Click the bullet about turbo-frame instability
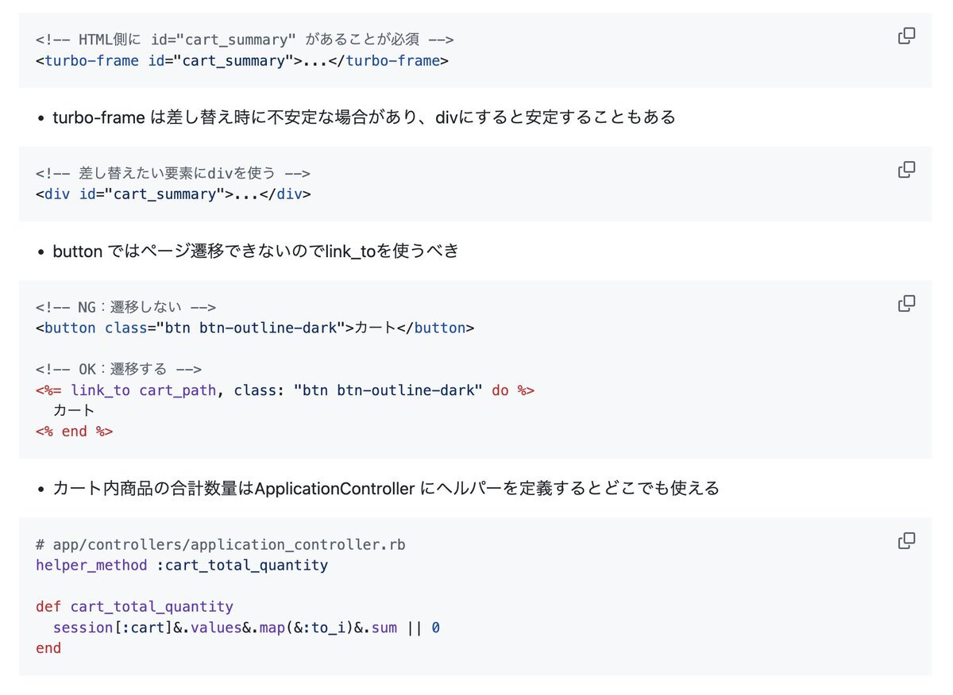Image resolution: width=953 pixels, height=695 pixels. [364, 117]
